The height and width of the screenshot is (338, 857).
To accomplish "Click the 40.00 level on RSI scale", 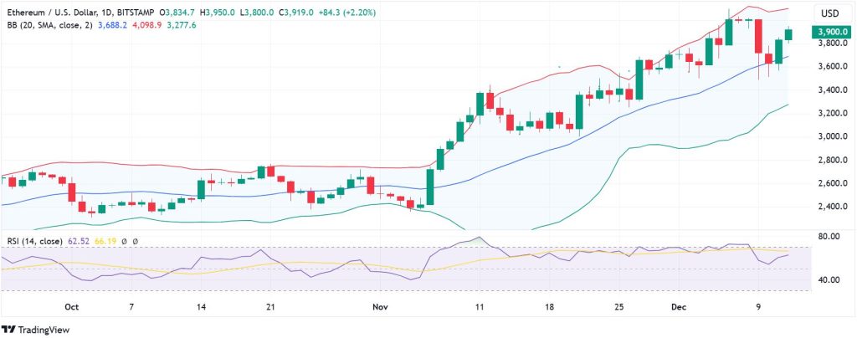I will point(829,280).
